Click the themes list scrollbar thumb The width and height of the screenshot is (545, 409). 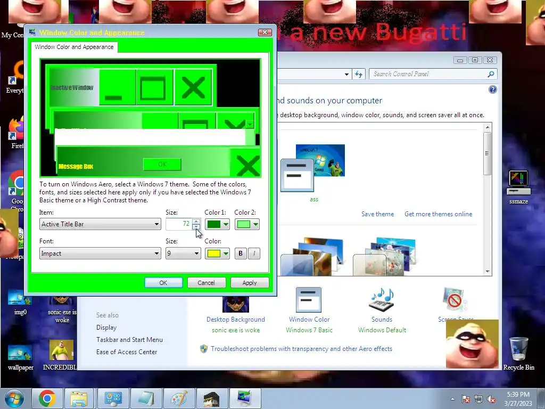(x=487, y=153)
